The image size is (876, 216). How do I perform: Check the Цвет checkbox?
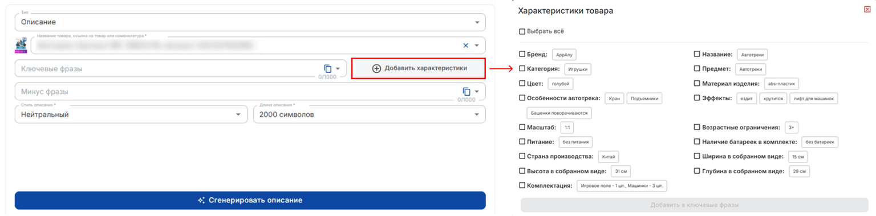point(522,83)
